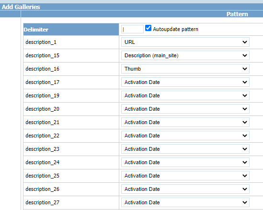Open the description_16 Thumb dropdown
This screenshot has width=263, height=210.
[x=185, y=69]
